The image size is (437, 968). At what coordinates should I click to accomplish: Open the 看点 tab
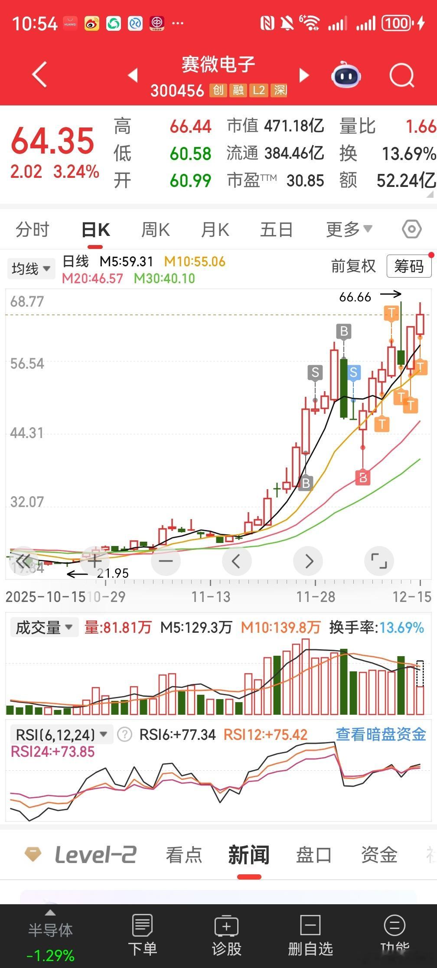point(184,855)
